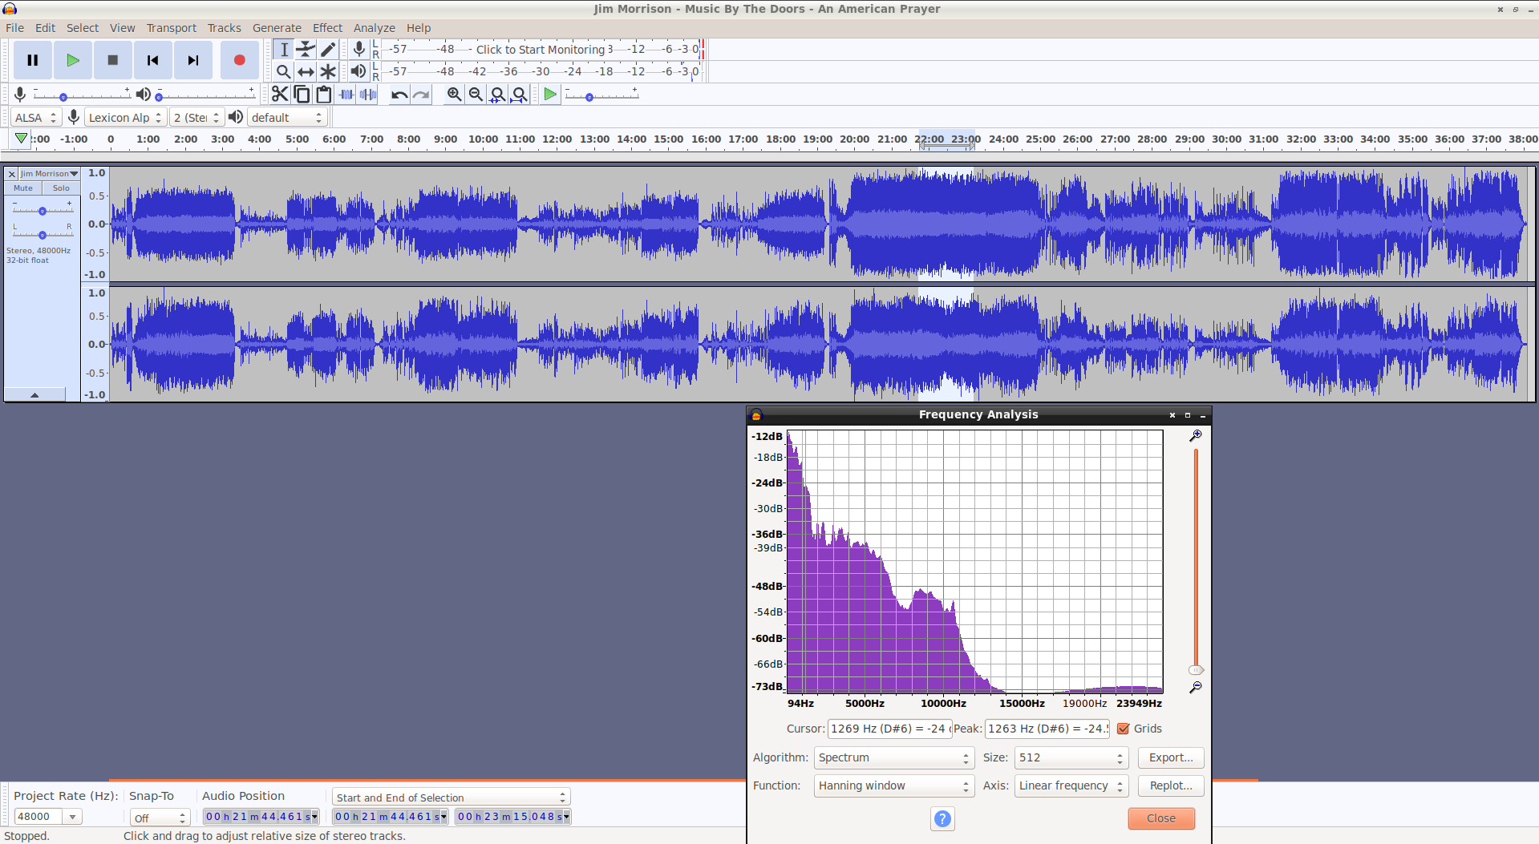Select the Selection (I-beam) tool
The height and width of the screenshot is (844, 1539).
tap(283, 50)
